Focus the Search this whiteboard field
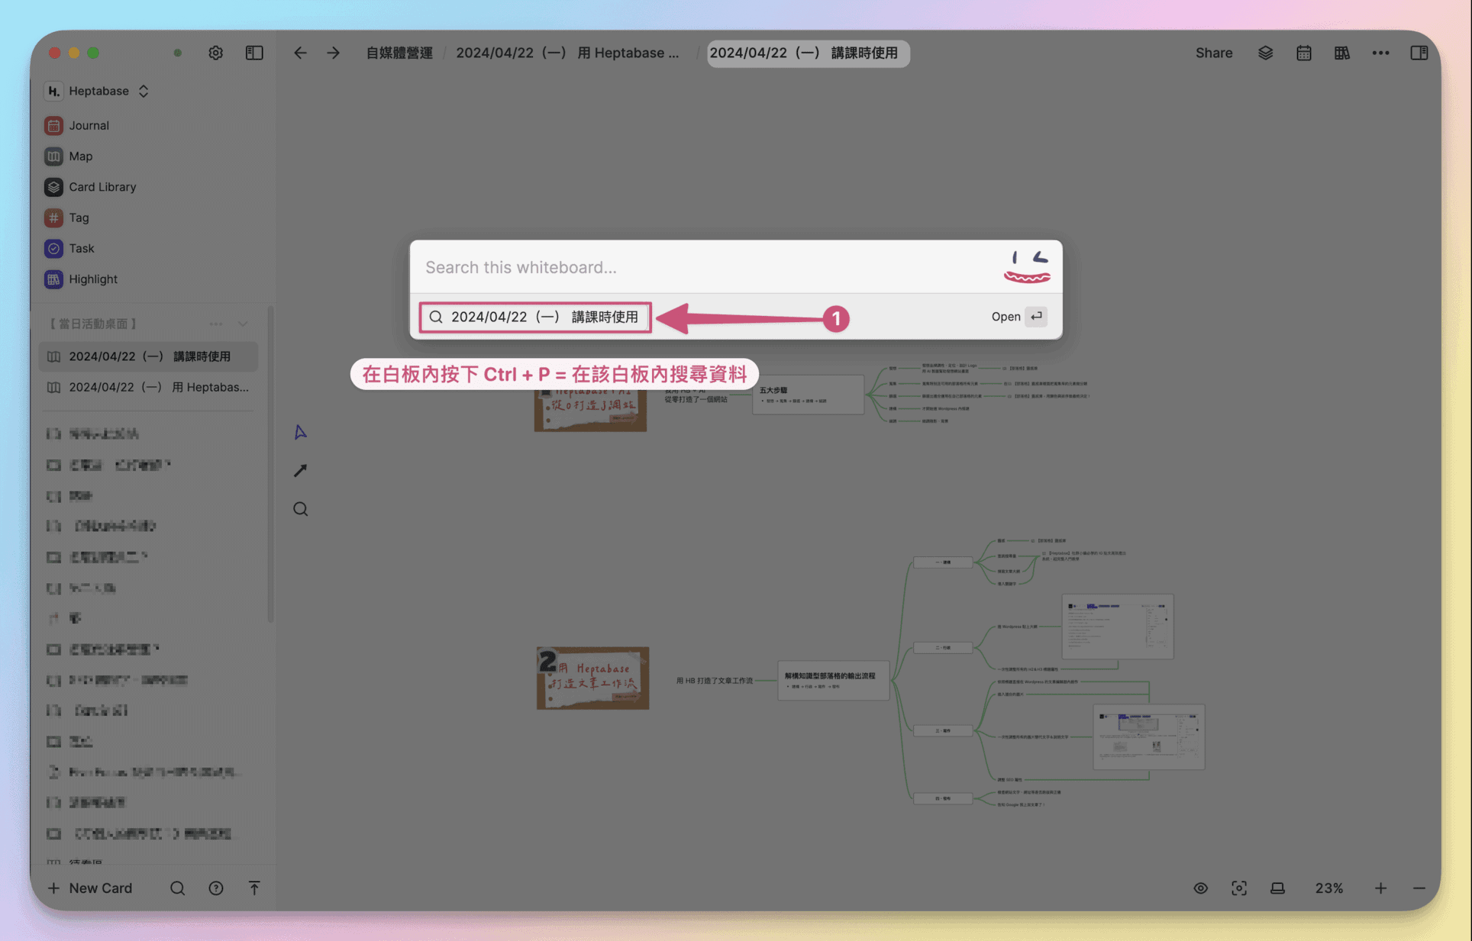1472x941 pixels. pyautogui.click(x=706, y=267)
